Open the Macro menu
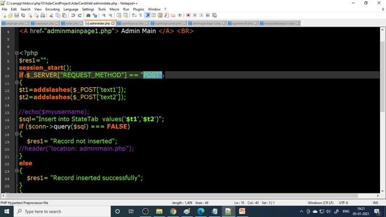386x217 pixels. 114,9
